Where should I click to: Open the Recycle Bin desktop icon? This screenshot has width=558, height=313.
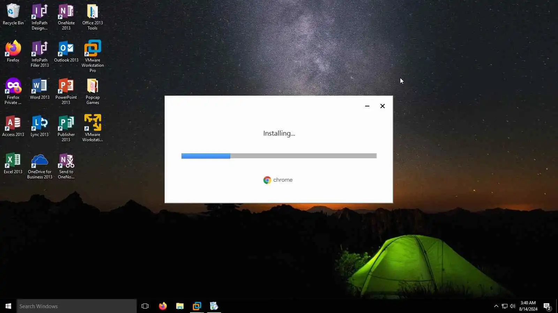tap(13, 15)
